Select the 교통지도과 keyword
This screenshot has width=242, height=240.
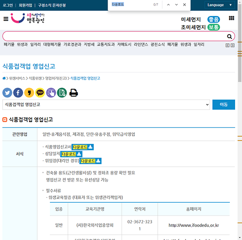[106, 45]
